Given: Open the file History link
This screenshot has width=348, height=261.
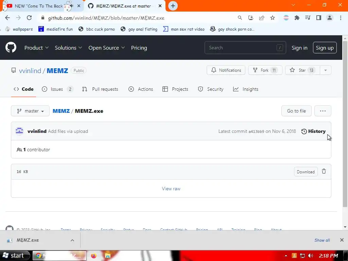Looking at the screenshot, I should (313, 131).
